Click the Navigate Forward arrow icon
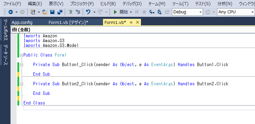Image resolution: width=255 pixels, height=124 pixels. click(x=22, y=12)
